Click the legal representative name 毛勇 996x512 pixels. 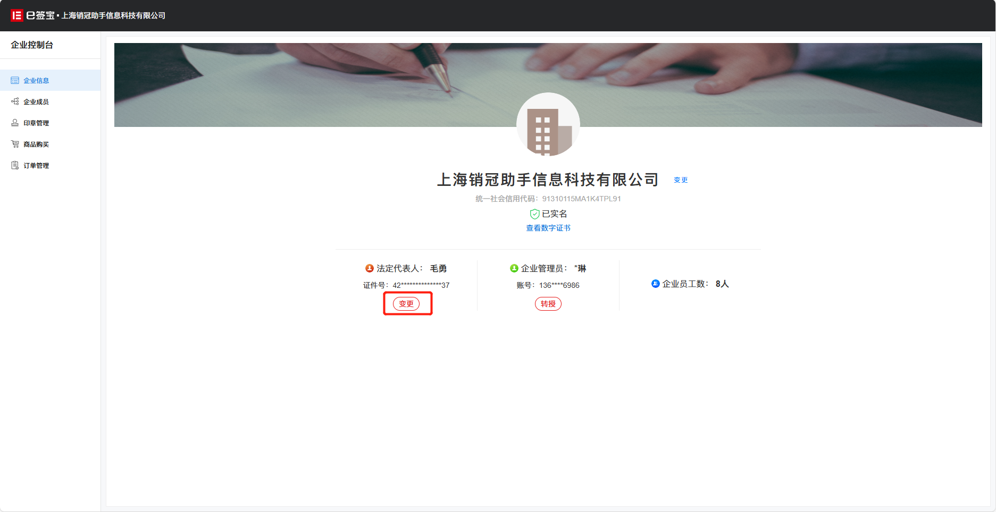[439, 268]
